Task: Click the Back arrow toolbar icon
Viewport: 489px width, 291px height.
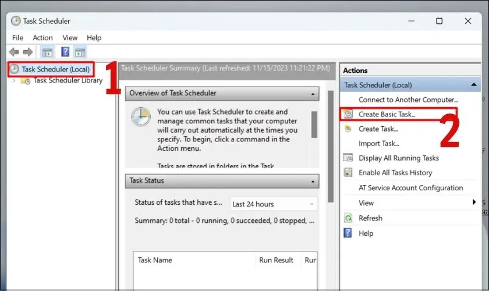Action: click(14, 52)
